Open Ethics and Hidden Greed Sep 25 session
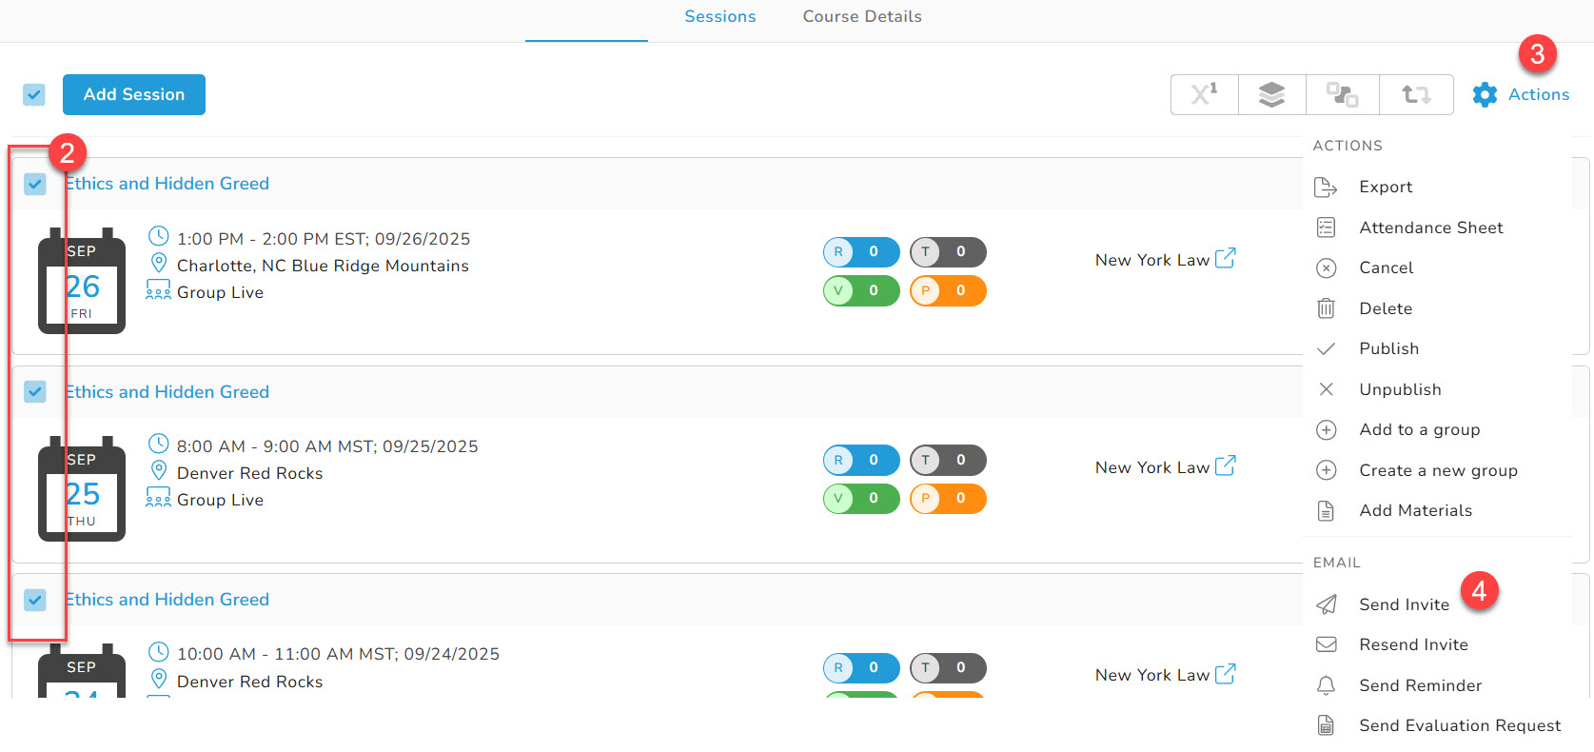 167,391
